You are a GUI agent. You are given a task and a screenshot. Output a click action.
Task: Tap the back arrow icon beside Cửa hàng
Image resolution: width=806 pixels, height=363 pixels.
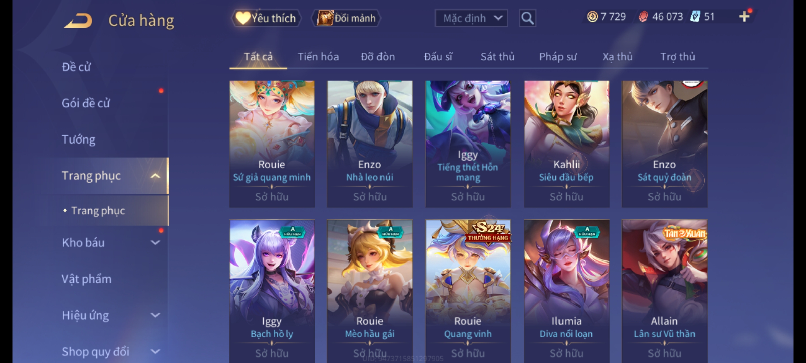[79, 21]
